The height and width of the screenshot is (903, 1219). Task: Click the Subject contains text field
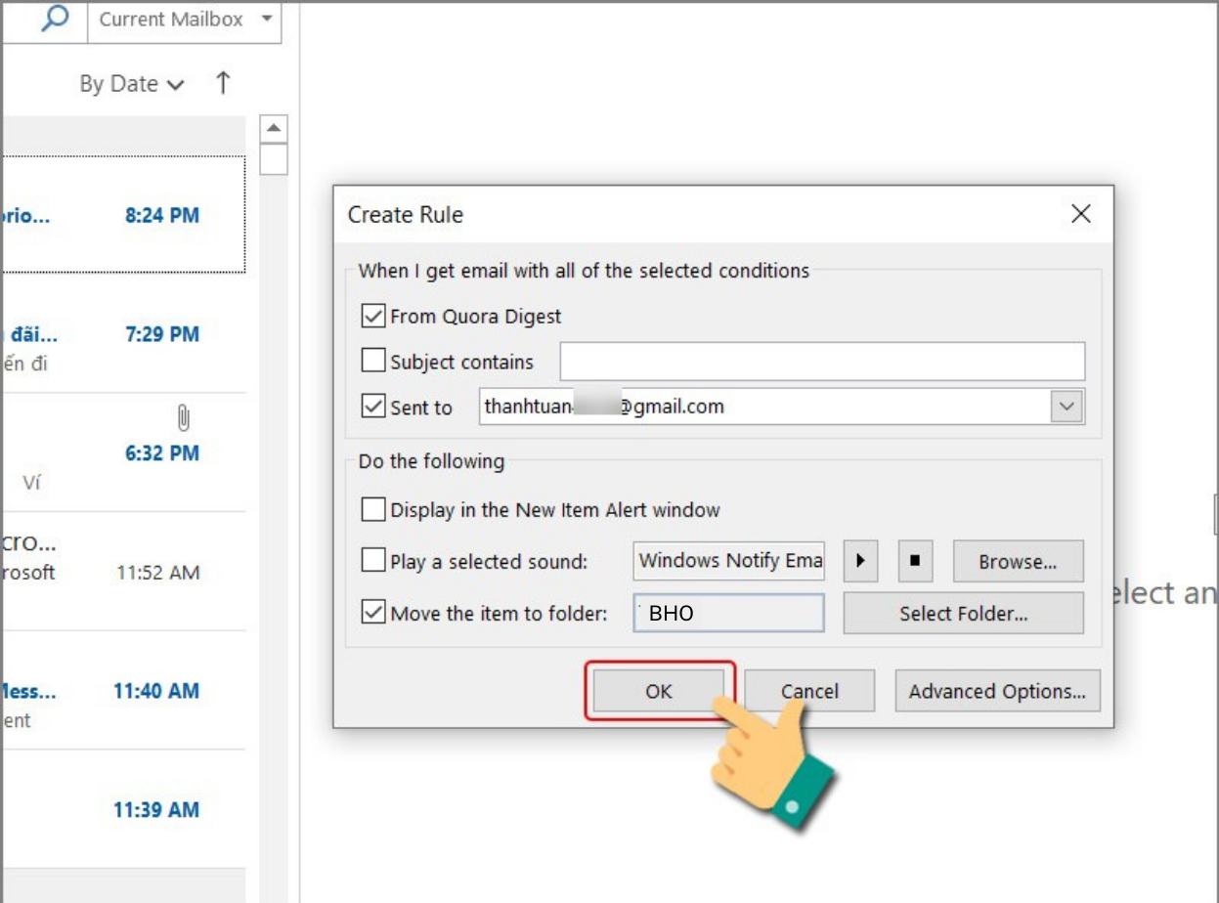click(x=821, y=362)
